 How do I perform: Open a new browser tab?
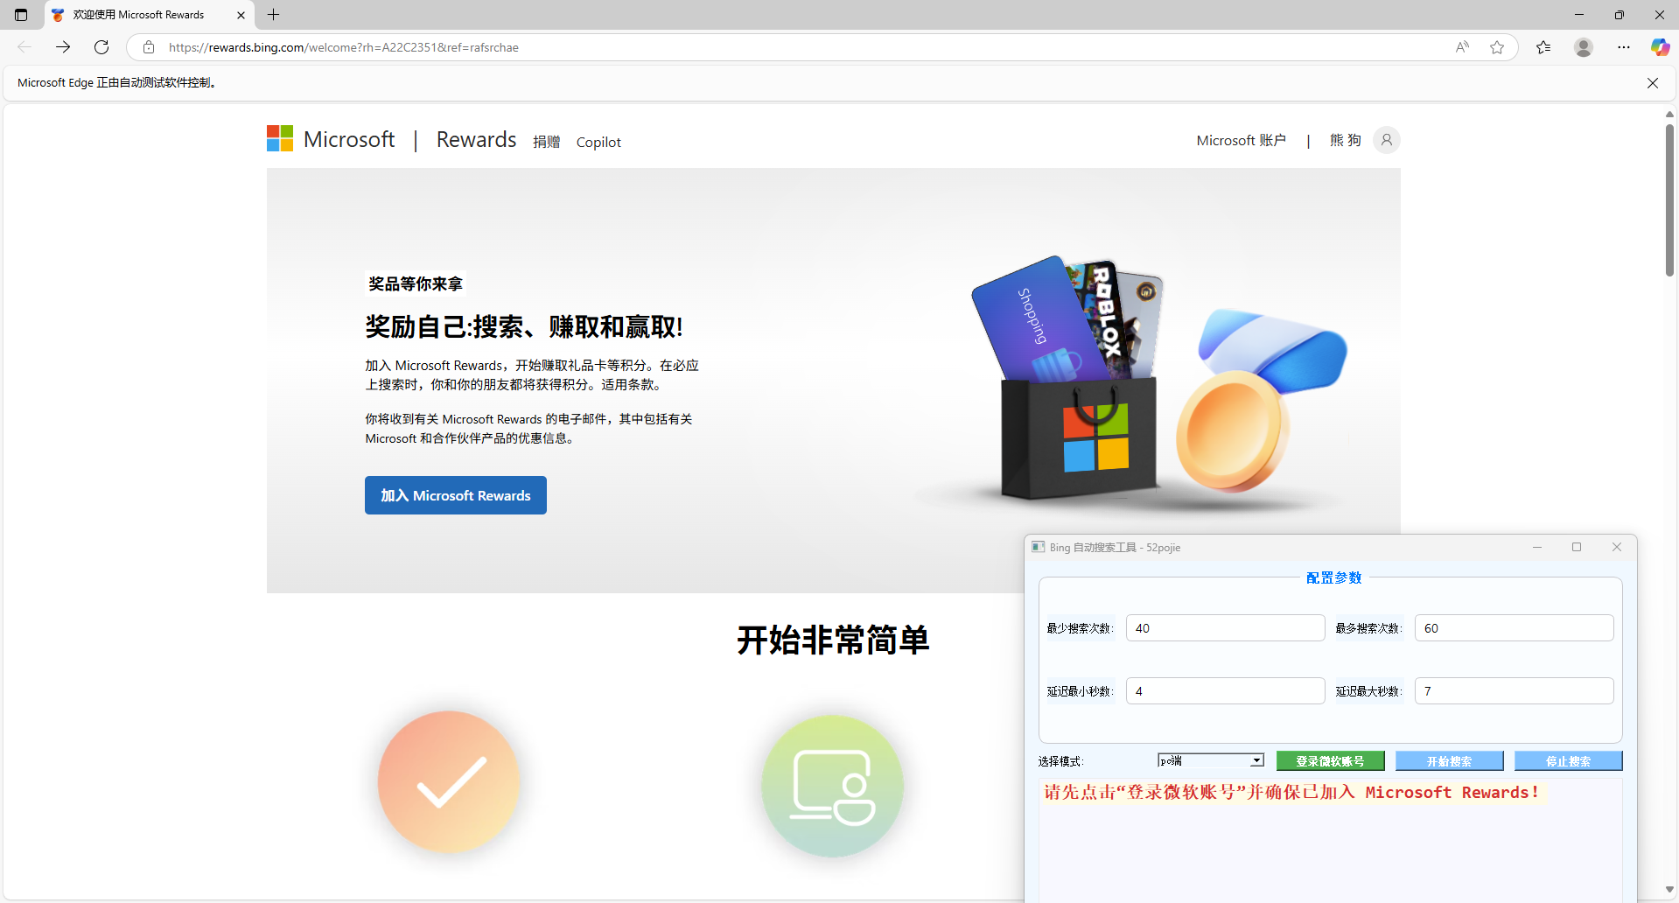coord(273,15)
